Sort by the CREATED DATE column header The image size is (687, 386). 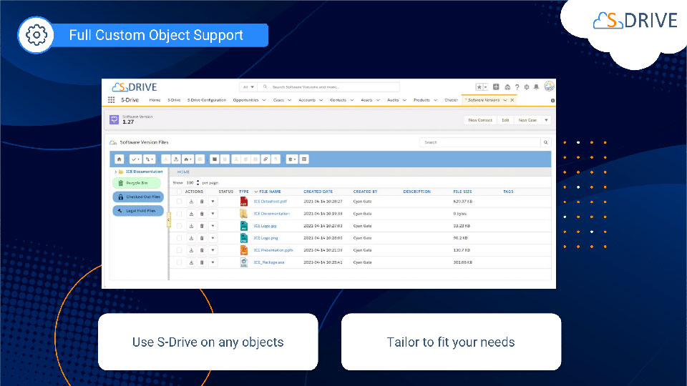point(318,192)
